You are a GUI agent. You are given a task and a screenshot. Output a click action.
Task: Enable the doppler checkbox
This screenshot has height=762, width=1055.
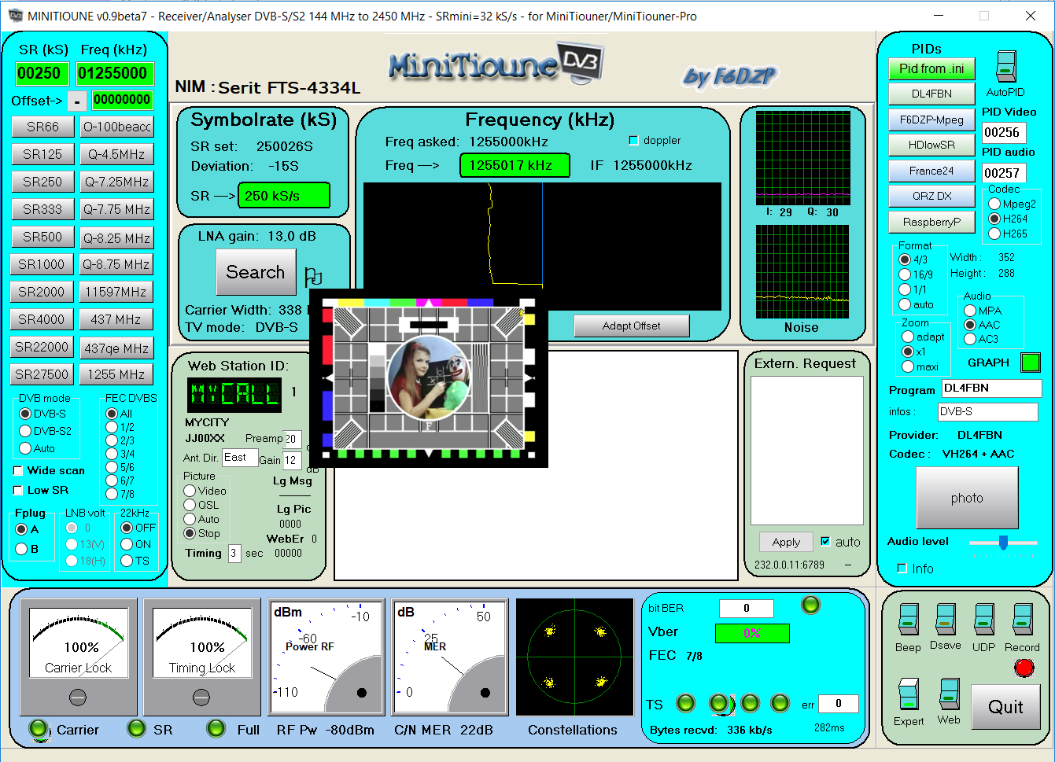tap(634, 141)
